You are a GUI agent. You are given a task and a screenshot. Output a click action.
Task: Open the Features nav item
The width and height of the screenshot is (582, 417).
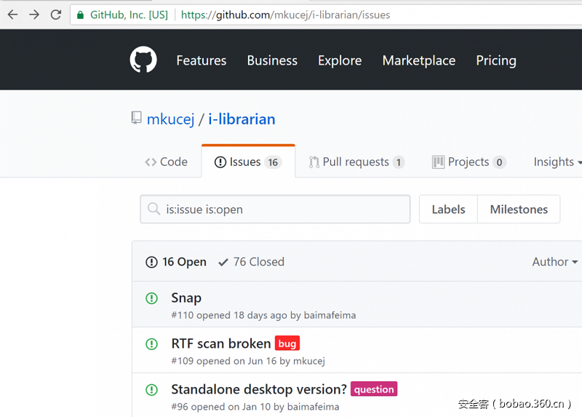202,60
